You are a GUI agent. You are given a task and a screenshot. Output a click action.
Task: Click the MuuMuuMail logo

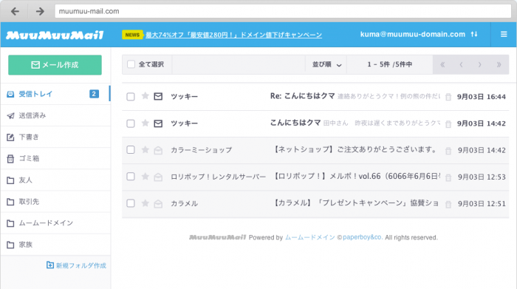[x=55, y=35]
